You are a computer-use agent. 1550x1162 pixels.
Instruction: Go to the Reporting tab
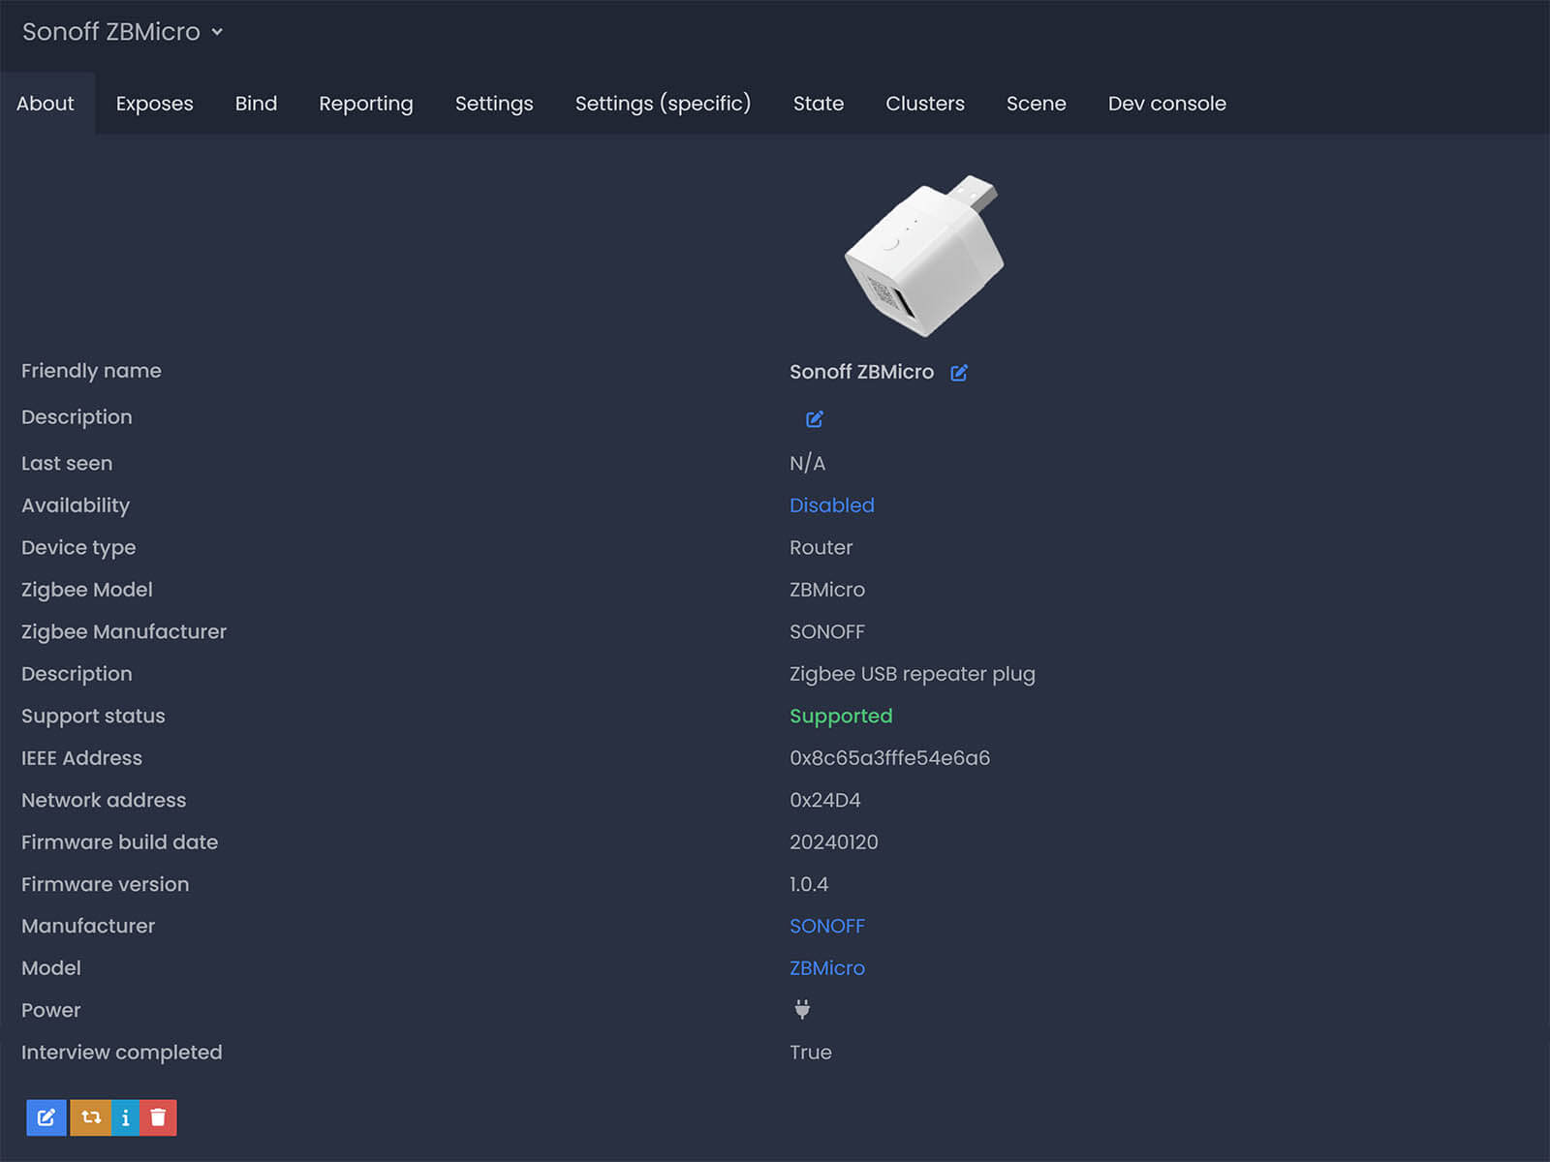(365, 104)
